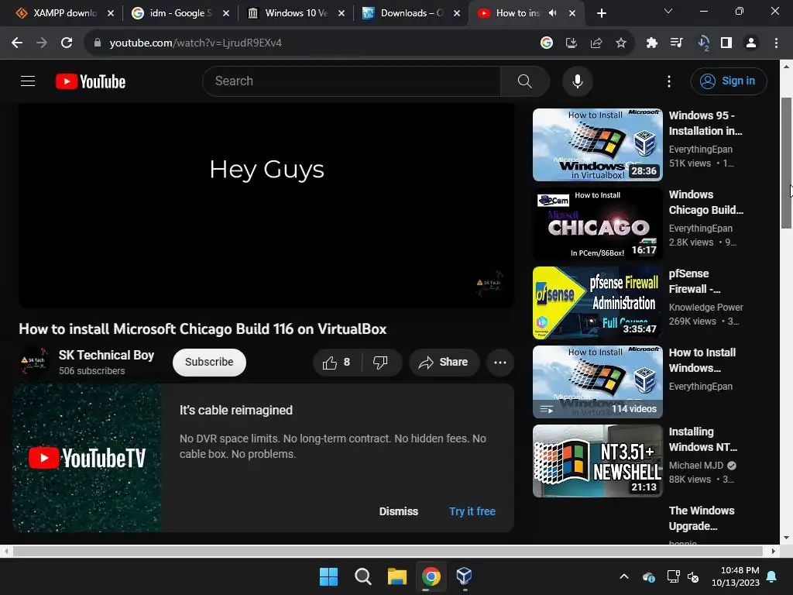The image size is (793, 595).
Task: Show hidden tray icons chevron
Action: click(x=624, y=576)
